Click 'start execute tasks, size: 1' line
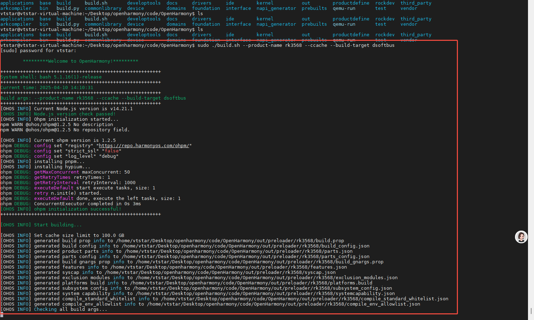 click(78, 188)
